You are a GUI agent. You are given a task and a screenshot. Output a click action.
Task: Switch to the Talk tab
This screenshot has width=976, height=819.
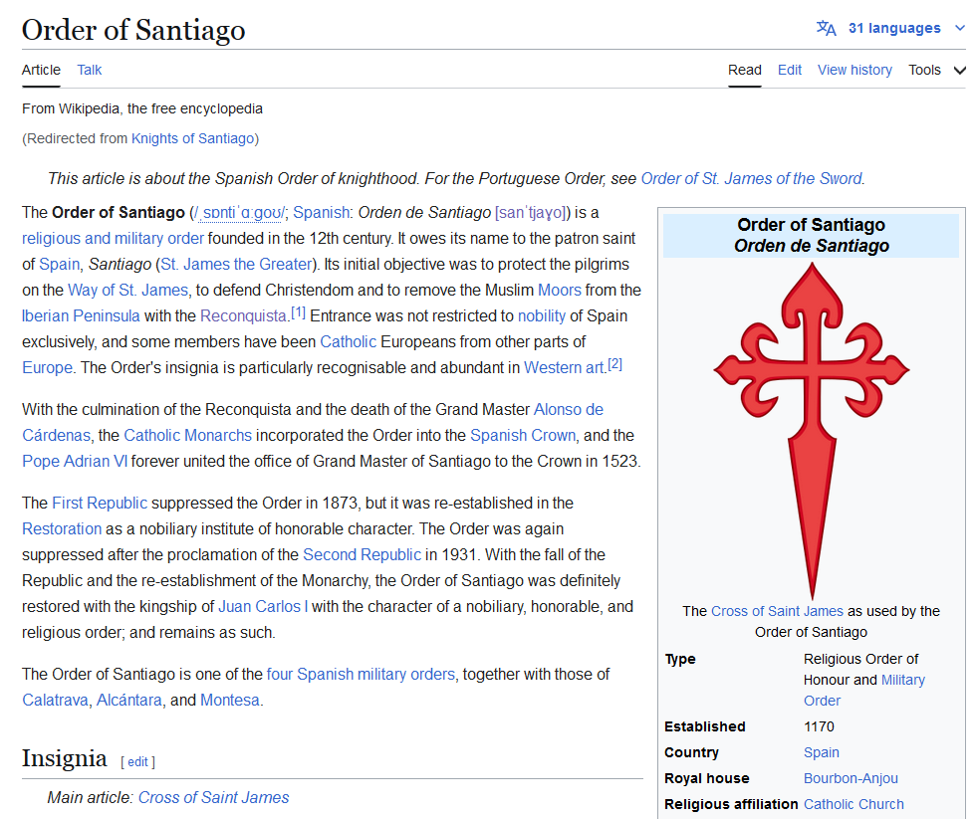(x=89, y=70)
